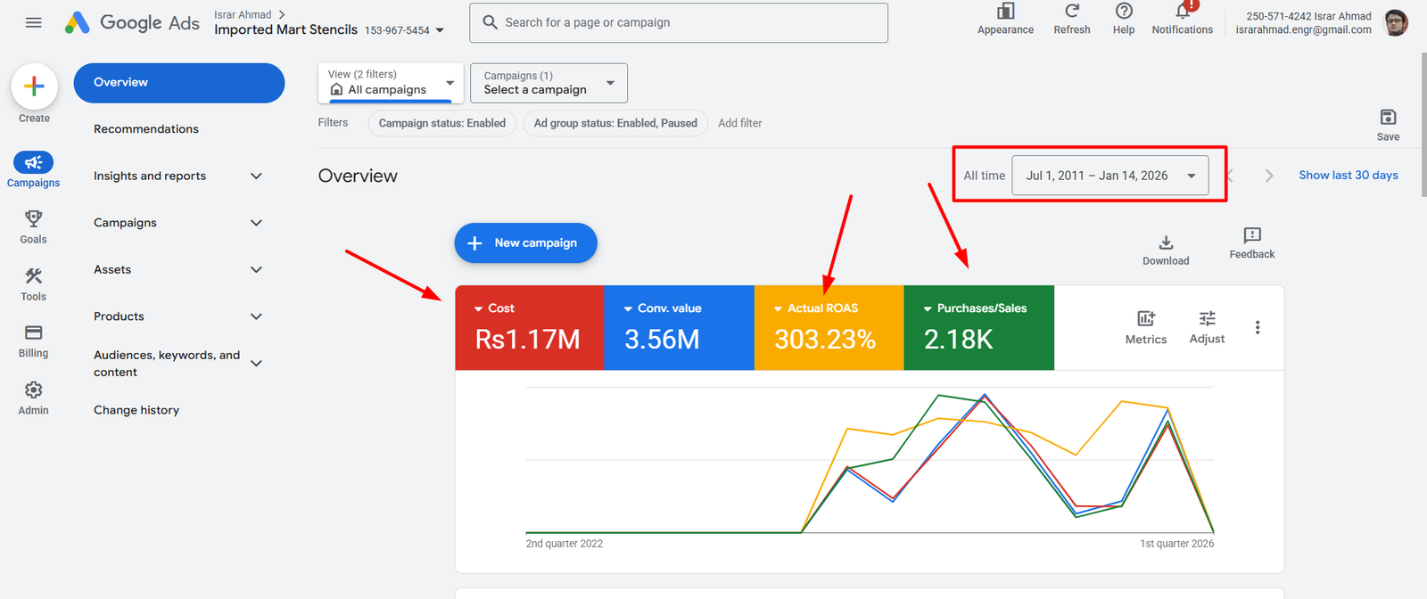This screenshot has height=599, width=1427.
Task: Click Show last 30 days link
Action: click(x=1348, y=176)
